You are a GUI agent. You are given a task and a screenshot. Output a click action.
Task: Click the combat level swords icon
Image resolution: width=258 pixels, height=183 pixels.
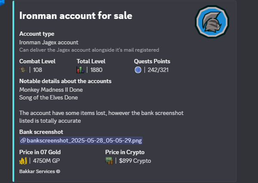point(23,70)
